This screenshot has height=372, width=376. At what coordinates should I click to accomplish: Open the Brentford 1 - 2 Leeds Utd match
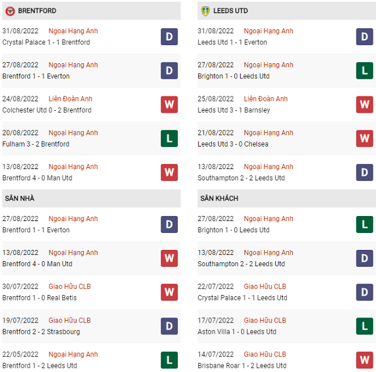pos(39,366)
